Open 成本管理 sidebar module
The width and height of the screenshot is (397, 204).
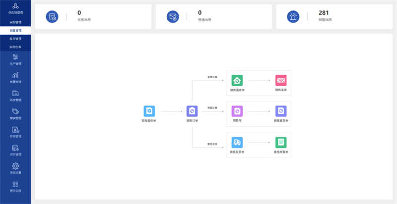(x=15, y=149)
